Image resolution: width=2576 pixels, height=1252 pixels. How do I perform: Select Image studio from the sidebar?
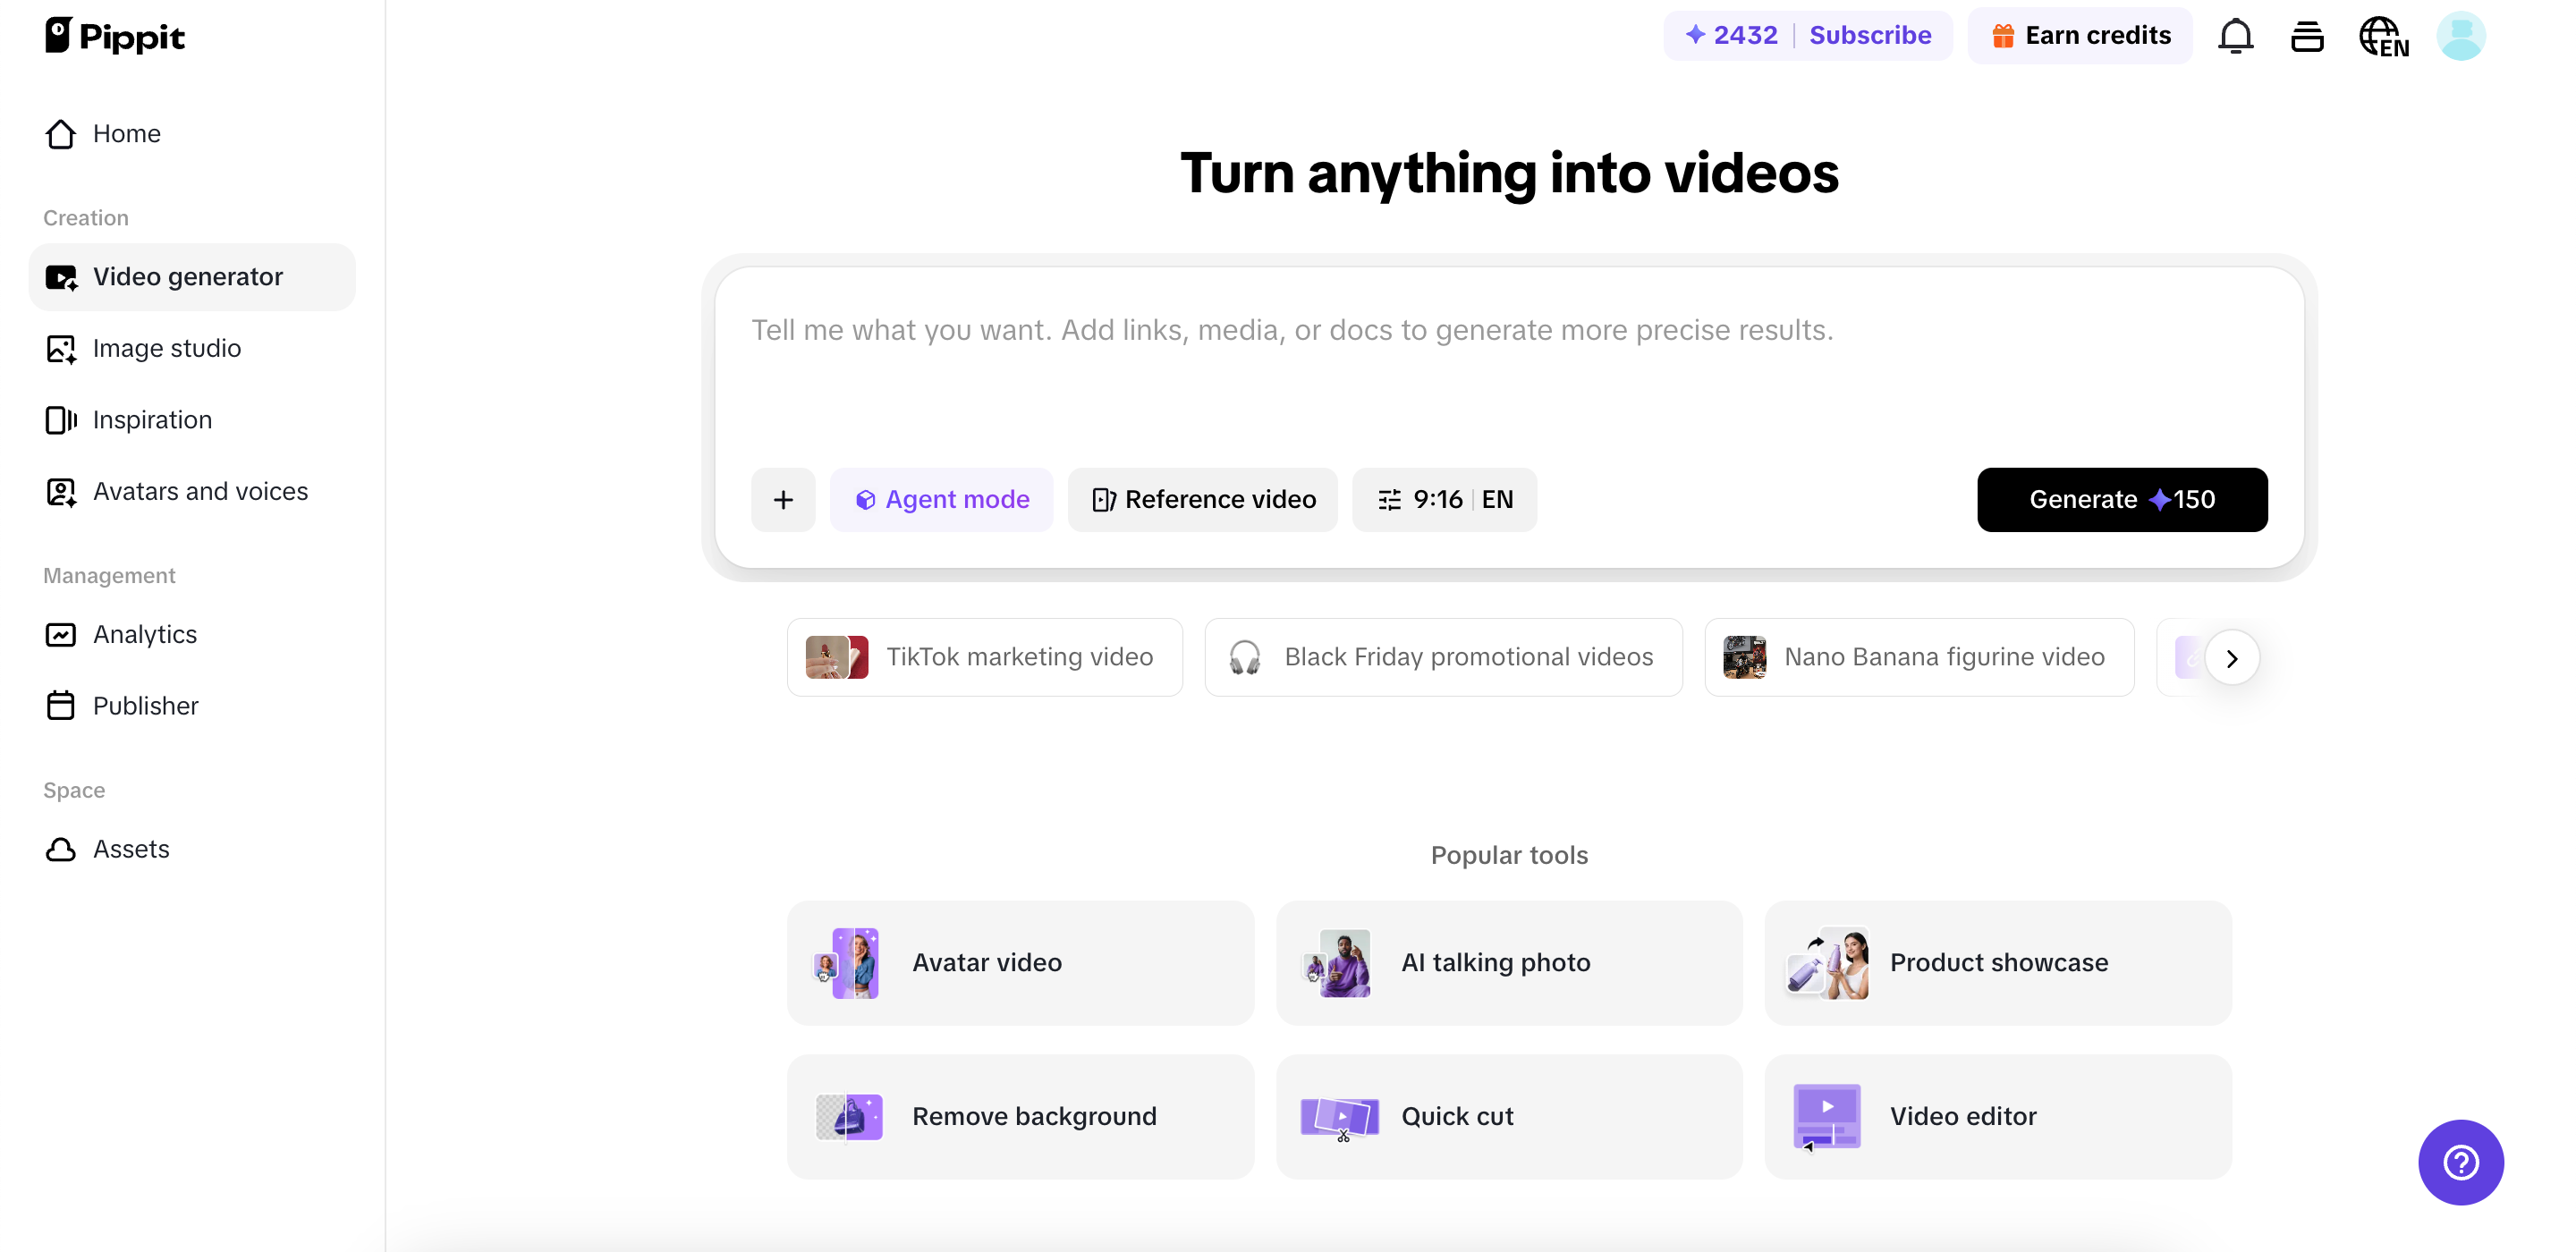(x=167, y=348)
